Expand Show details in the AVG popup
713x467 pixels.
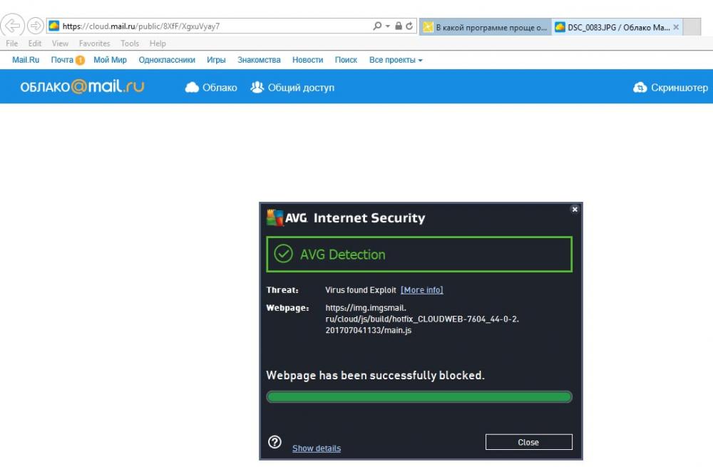tap(317, 448)
